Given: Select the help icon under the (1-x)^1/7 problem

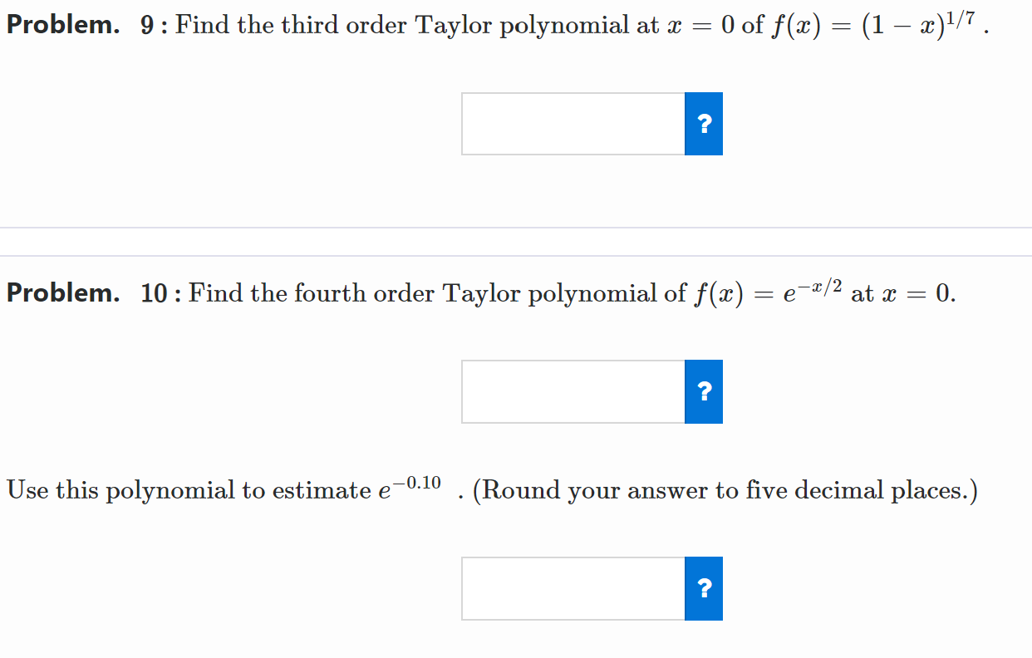Looking at the screenshot, I should (703, 123).
